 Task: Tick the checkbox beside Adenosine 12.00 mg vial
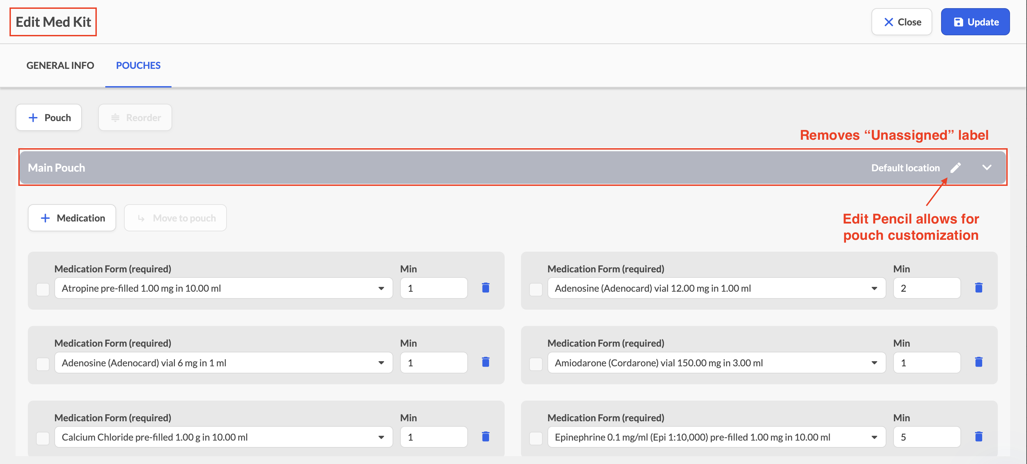[x=536, y=289]
